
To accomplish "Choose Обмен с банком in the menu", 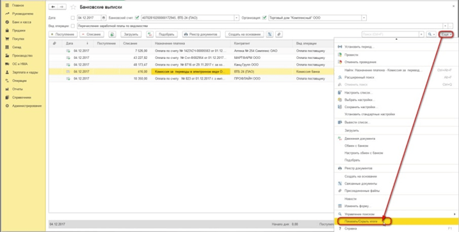I will tap(397, 145).
